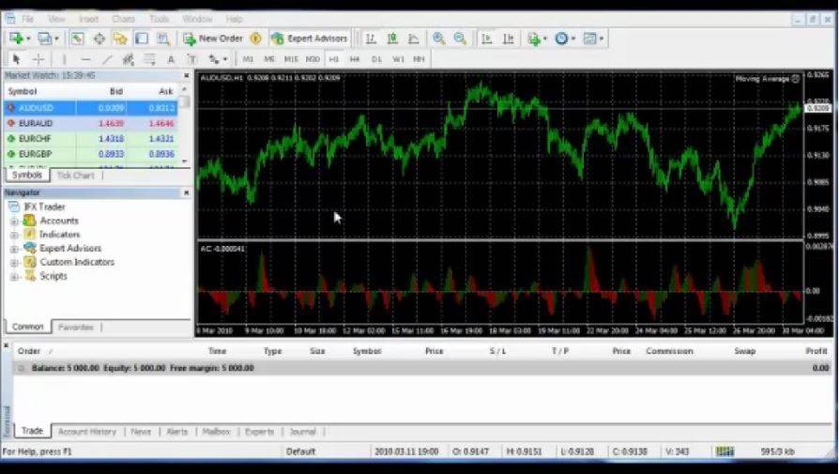Open the Profiles dropdown arrow
This screenshot has width=839, height=474.
click(x=56, y=38)
